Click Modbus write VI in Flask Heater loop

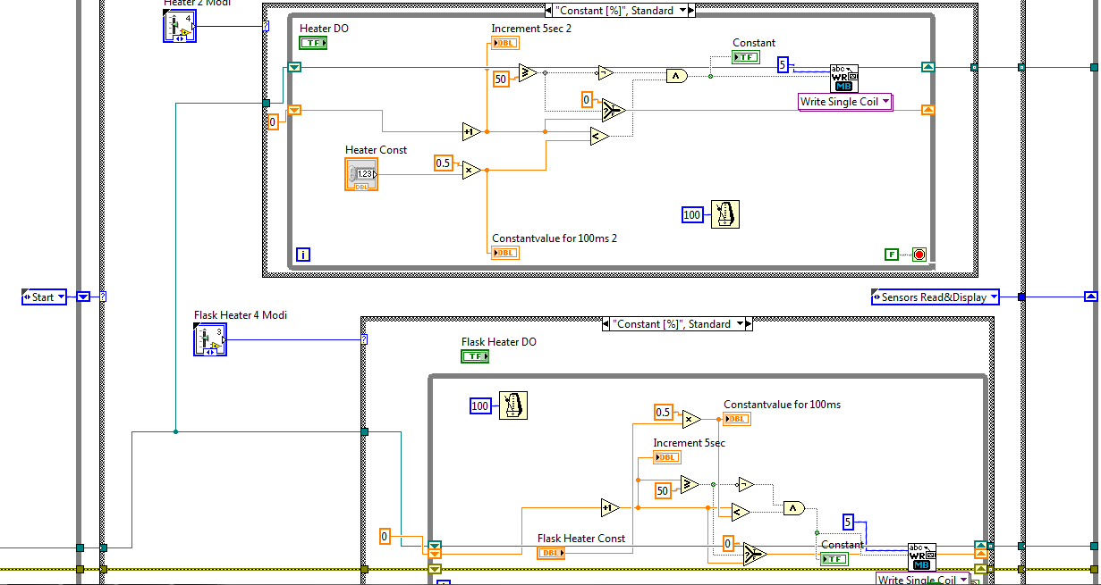click(x=922, y=556)
